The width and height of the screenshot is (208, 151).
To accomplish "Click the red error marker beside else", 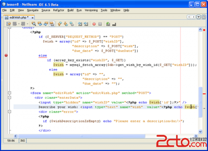I will [6, 55].
